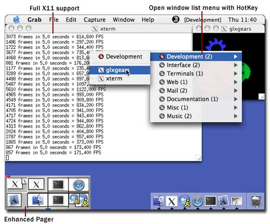Image resolution: width=270 pixels, height=224 pixels.
Task: Click line '4965 frames in 5.0 seconds = 993.000 FPS'
Action: pyautogui.click(x=55, y=95)
